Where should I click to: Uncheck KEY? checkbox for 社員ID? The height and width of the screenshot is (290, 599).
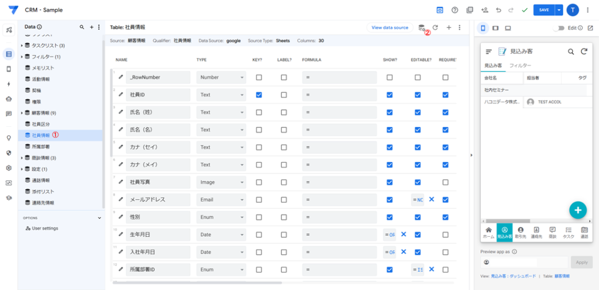pos(259,95)
